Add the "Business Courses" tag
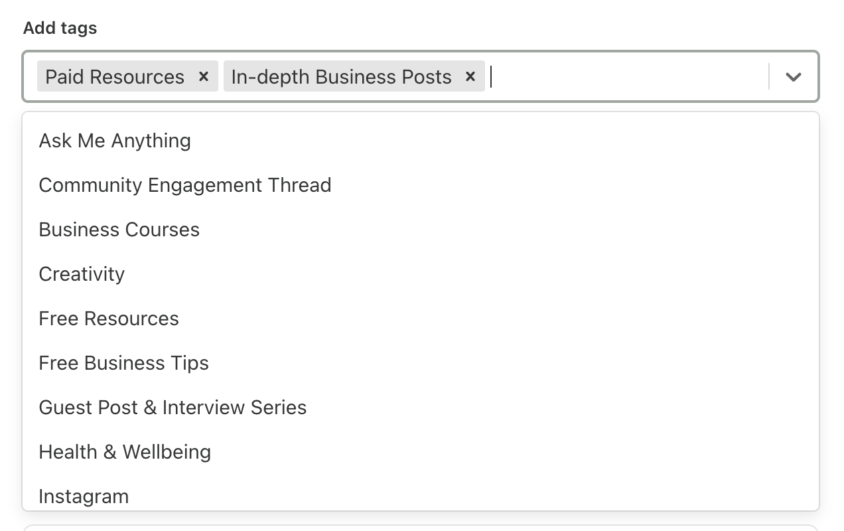The image size is (844, 531). [119, 230]
